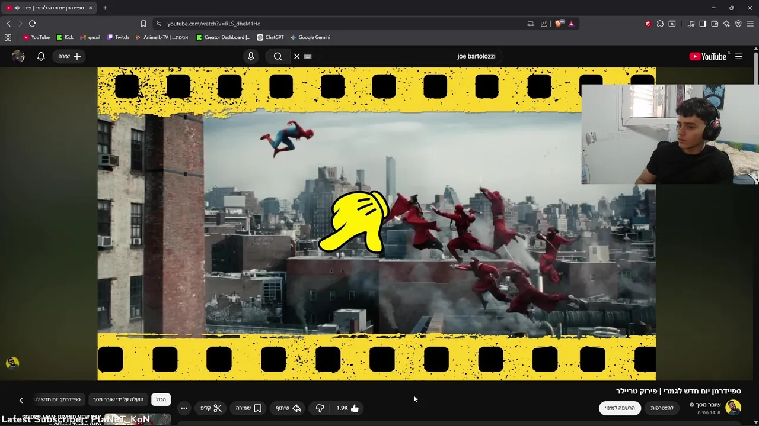
Task: Open the Google Gemini bookmark
Action: [310, 37]
